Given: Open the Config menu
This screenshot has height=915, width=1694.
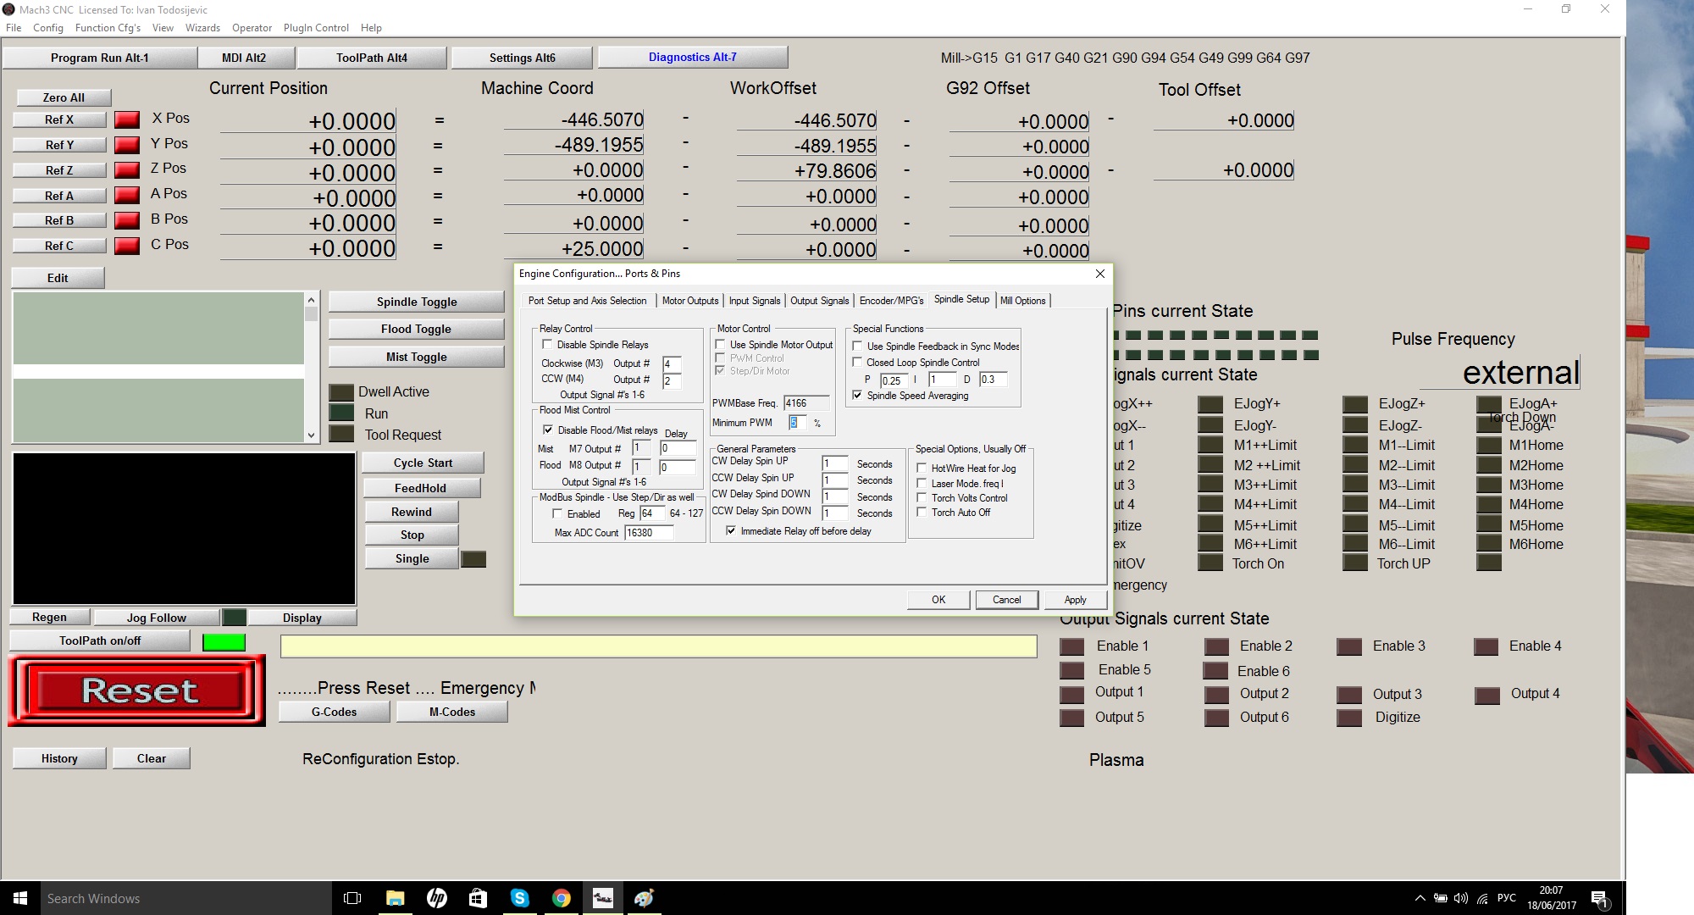Looking at the screenshot, I should pos(48,27).
